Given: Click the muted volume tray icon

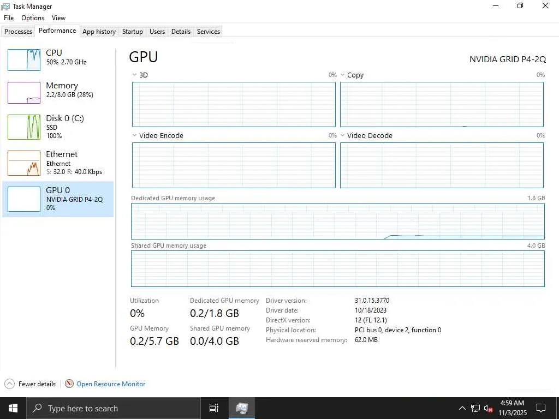Looking at the screenshot, I should 489,408.
